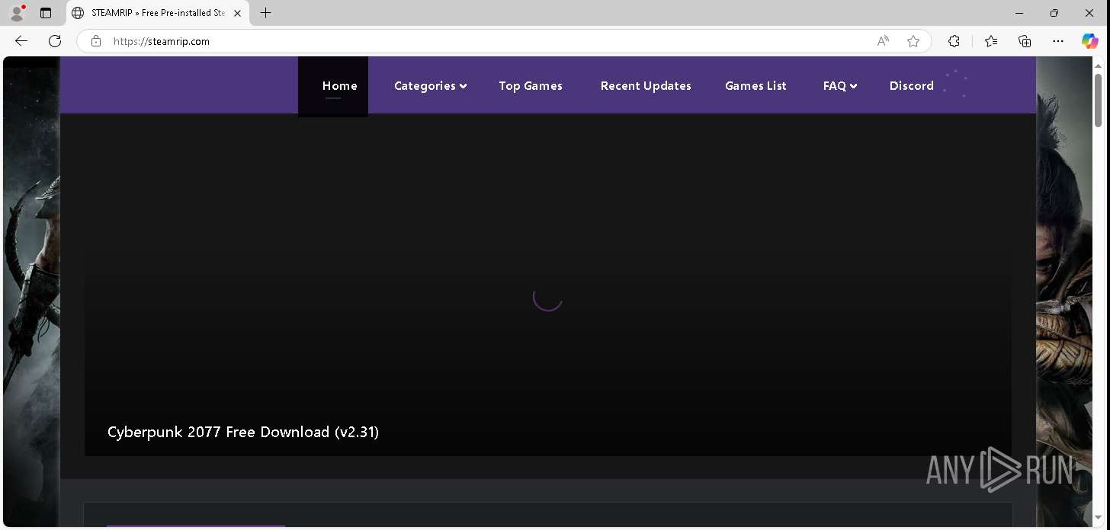
Task: Open the Extensions puzzle icon
Action: pos(954,41)
